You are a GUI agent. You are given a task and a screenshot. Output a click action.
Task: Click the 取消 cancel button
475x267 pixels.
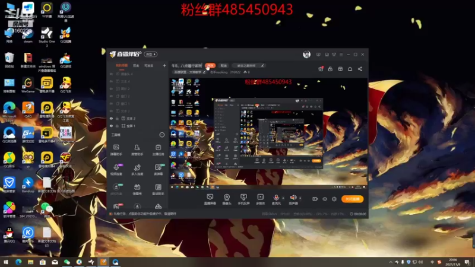224,65
